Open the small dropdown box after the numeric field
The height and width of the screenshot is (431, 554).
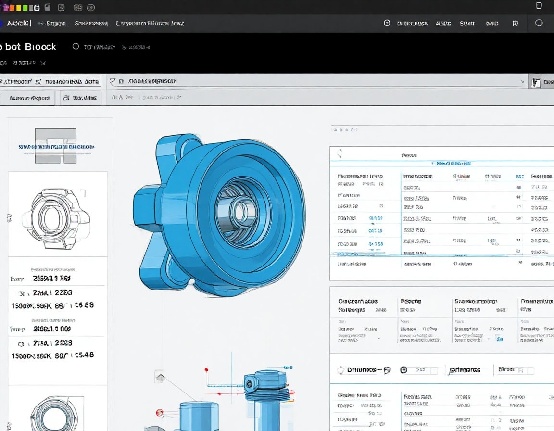[434, 370]
